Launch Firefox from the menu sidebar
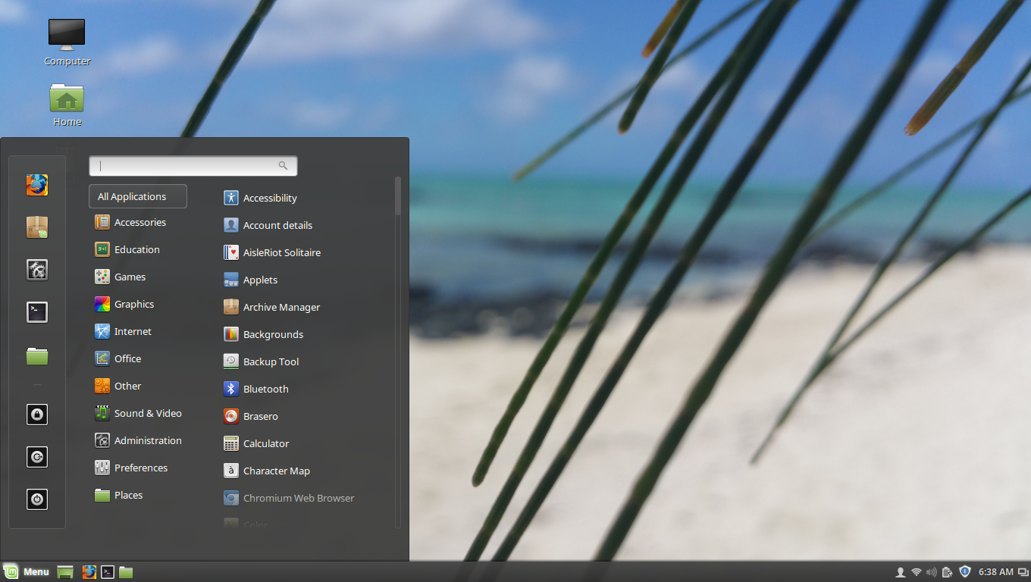The height and width of the screenshot is (582, 1031). pos(36,184)
